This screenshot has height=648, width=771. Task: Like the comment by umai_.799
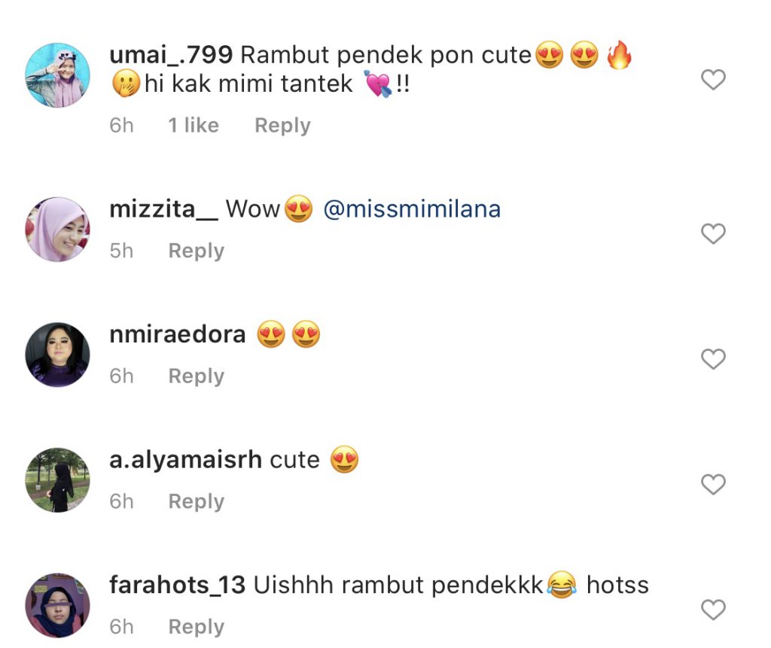click(713, 80)
